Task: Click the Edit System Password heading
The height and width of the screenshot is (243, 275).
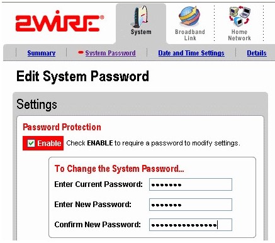Action: (x=82, y=76)
